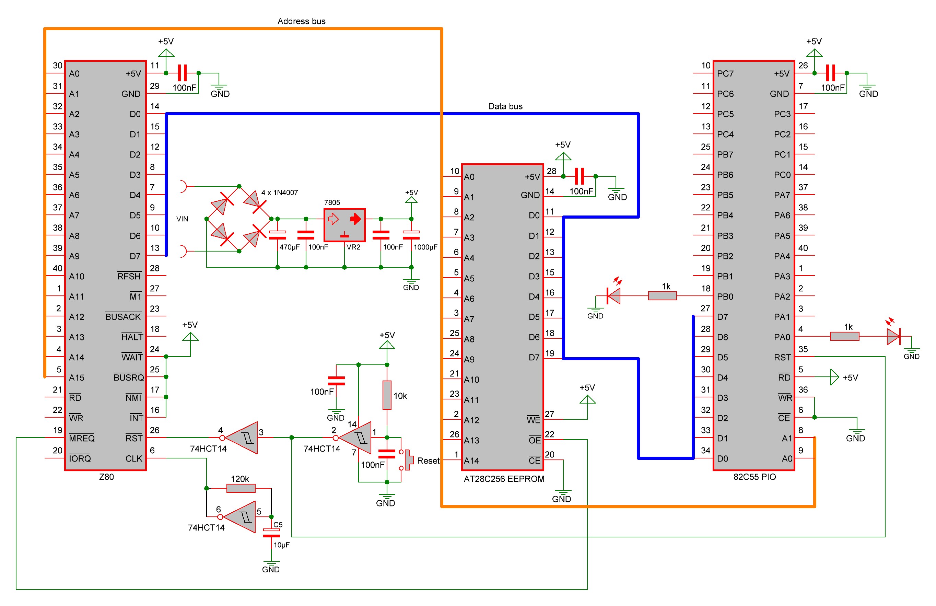Select the Z80 RFSH pin label
The image size is (936, 606).
pyautogui.click(x=129, y=276)
